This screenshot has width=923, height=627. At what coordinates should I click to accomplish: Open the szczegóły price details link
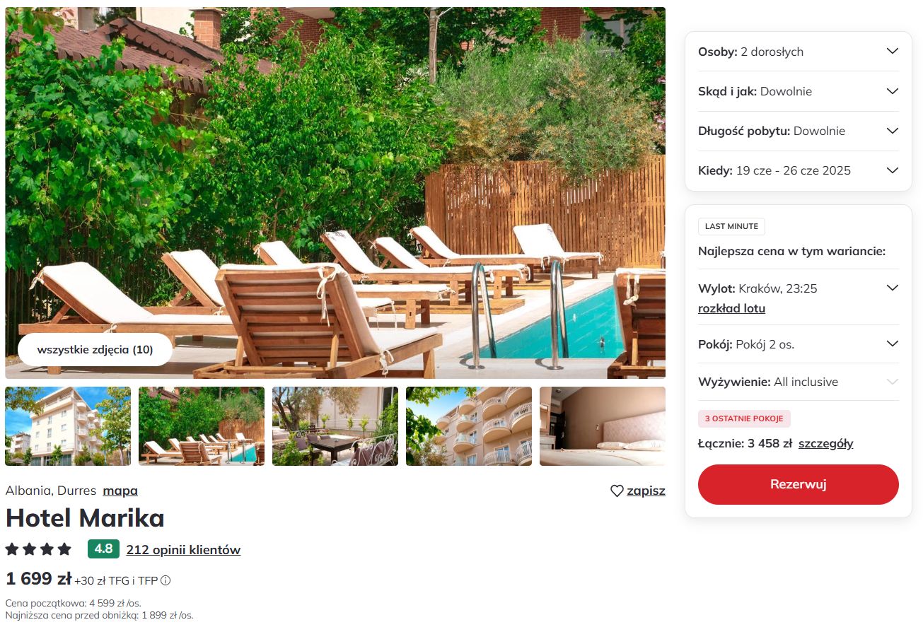click(825, 443)
